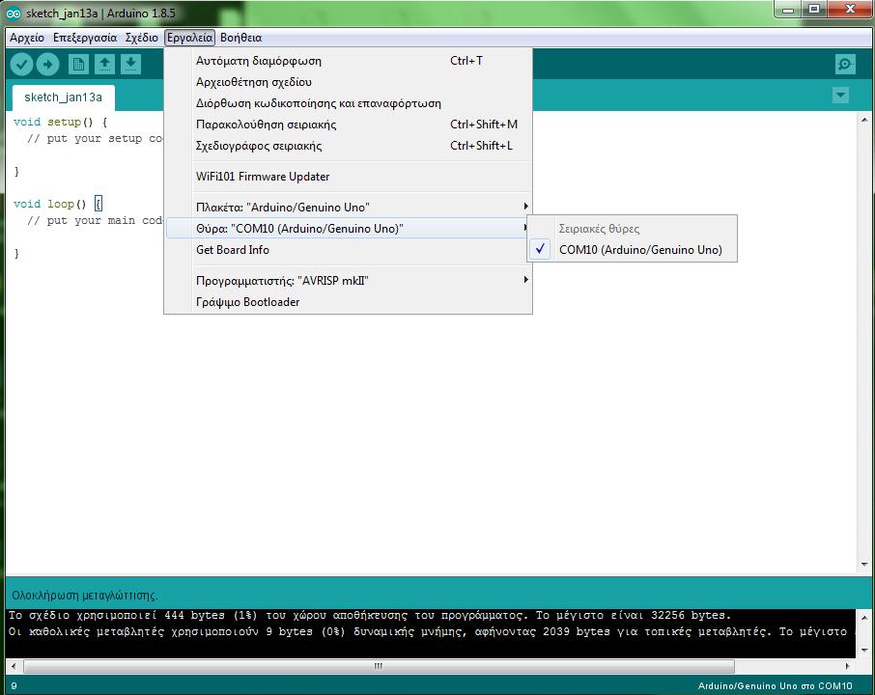
Task: Click the console horizontal scroll right arrow
Action: (x=848, y=667)
